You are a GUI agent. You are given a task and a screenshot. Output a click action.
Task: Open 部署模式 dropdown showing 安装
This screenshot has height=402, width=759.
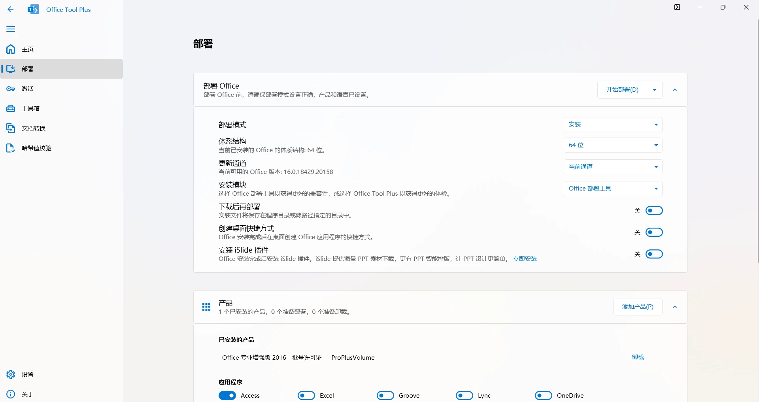tap(613, 125)
